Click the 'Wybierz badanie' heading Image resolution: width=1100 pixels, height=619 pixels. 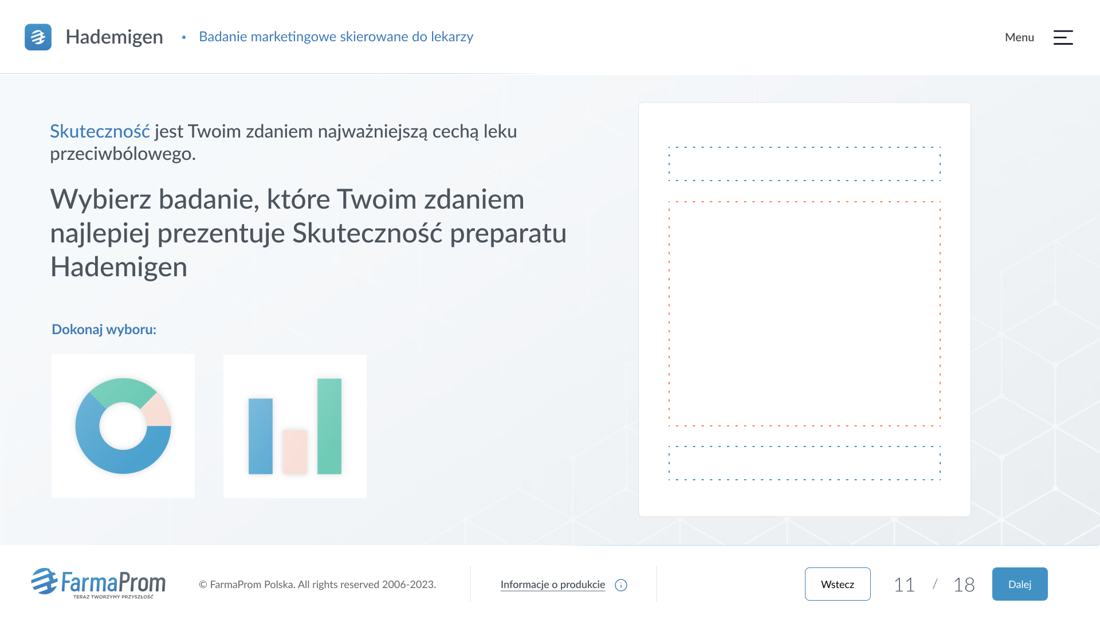tap(308, 233)
